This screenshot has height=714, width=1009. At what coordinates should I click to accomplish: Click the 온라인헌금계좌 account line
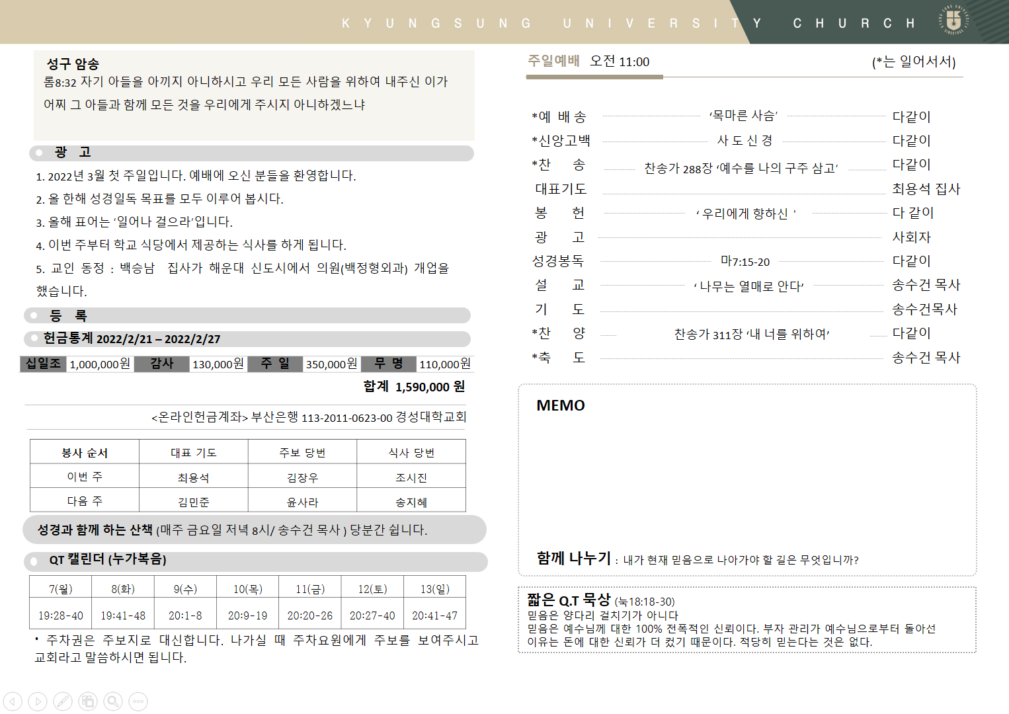309,417
